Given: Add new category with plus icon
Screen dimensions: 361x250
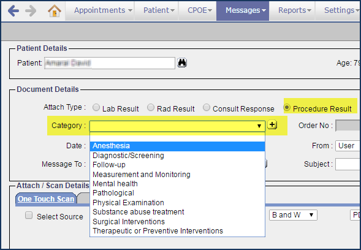Looking at the screenshot, I should click(272, 125).
